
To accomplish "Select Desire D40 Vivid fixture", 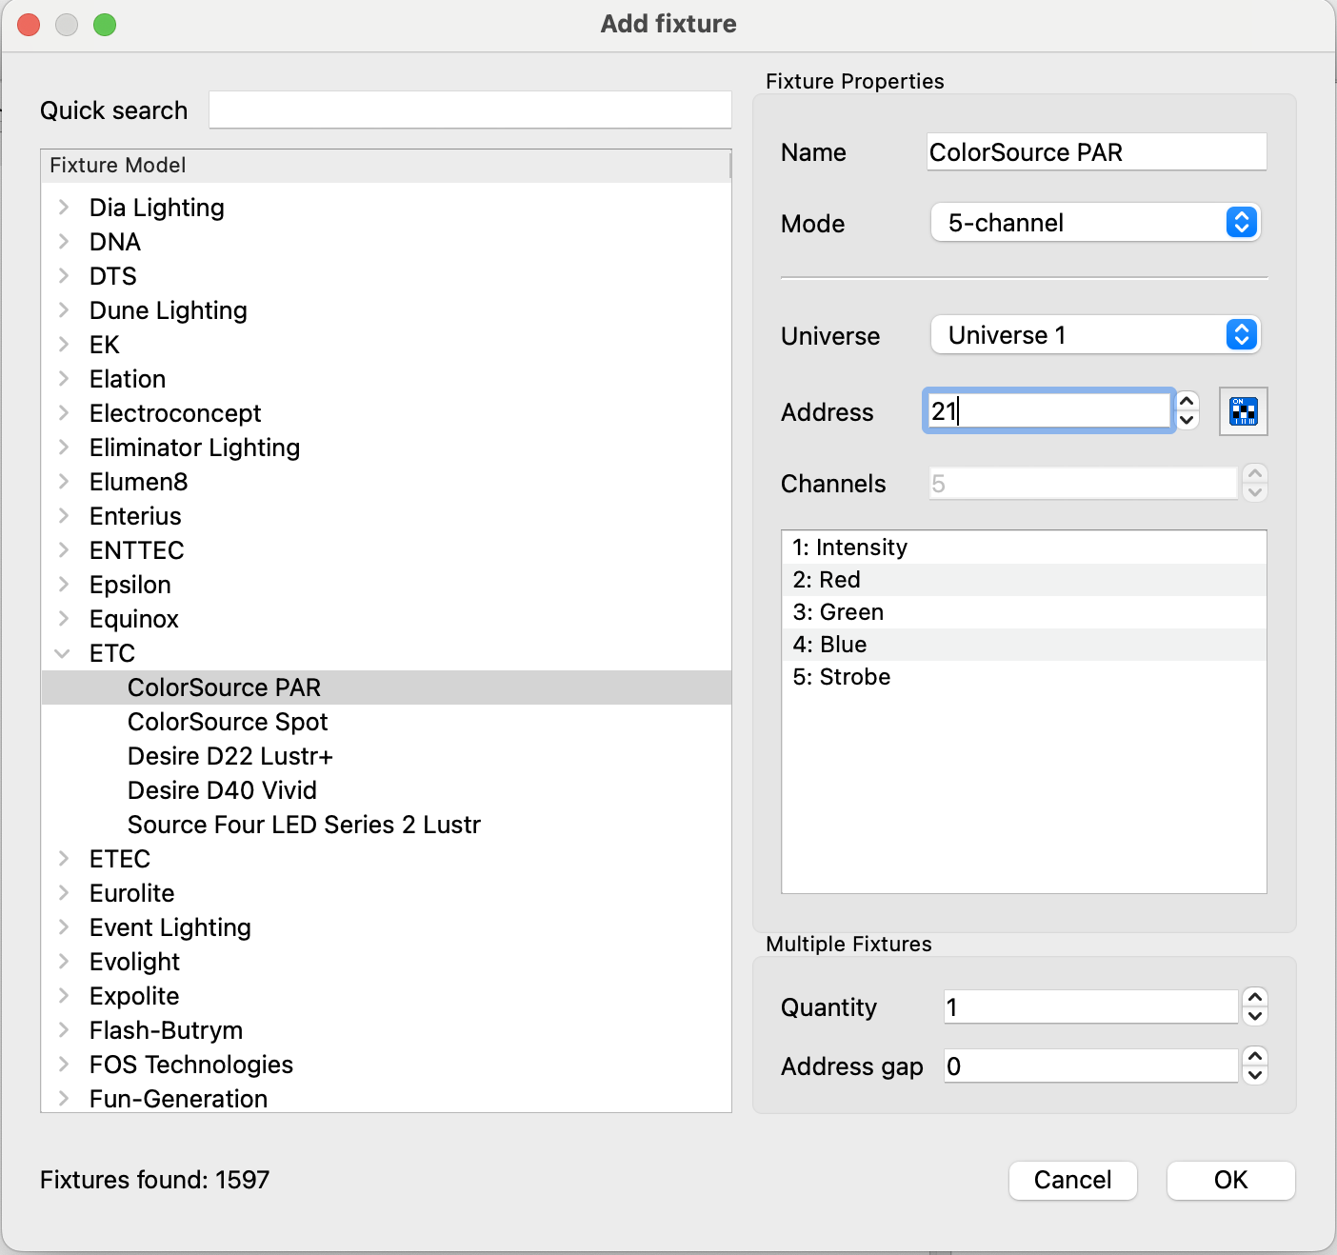I will 222,790.
